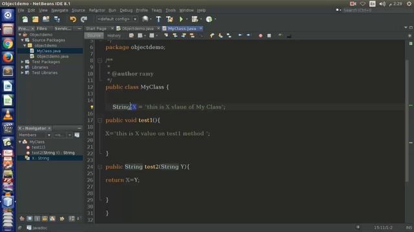Create a new file from toolbar
The height and width of the screenshot is (232, 414).
tap(25, 19)
